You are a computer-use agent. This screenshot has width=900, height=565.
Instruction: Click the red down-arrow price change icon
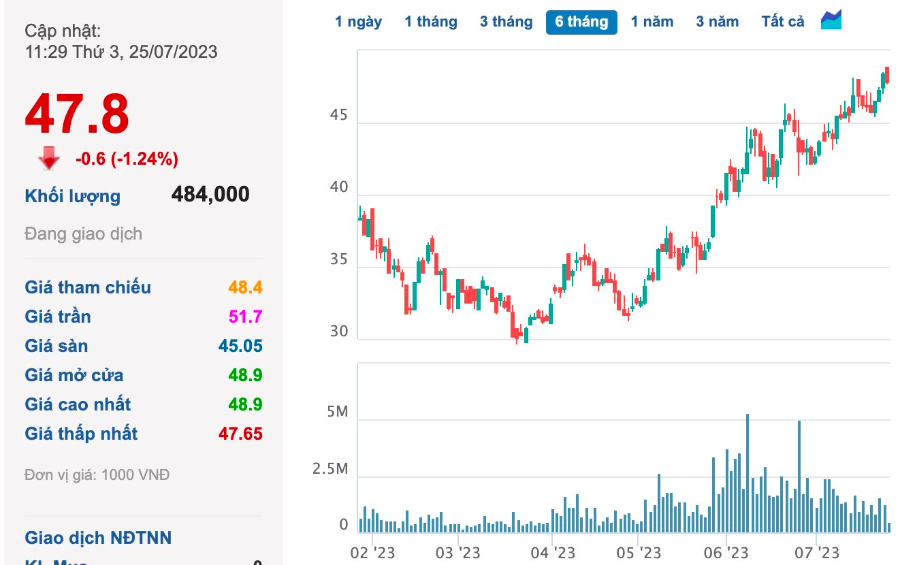click(49, 159)
